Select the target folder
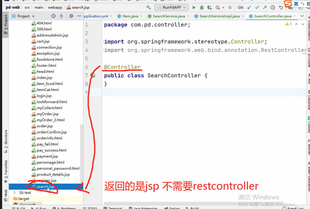 [x=21, y=199]
